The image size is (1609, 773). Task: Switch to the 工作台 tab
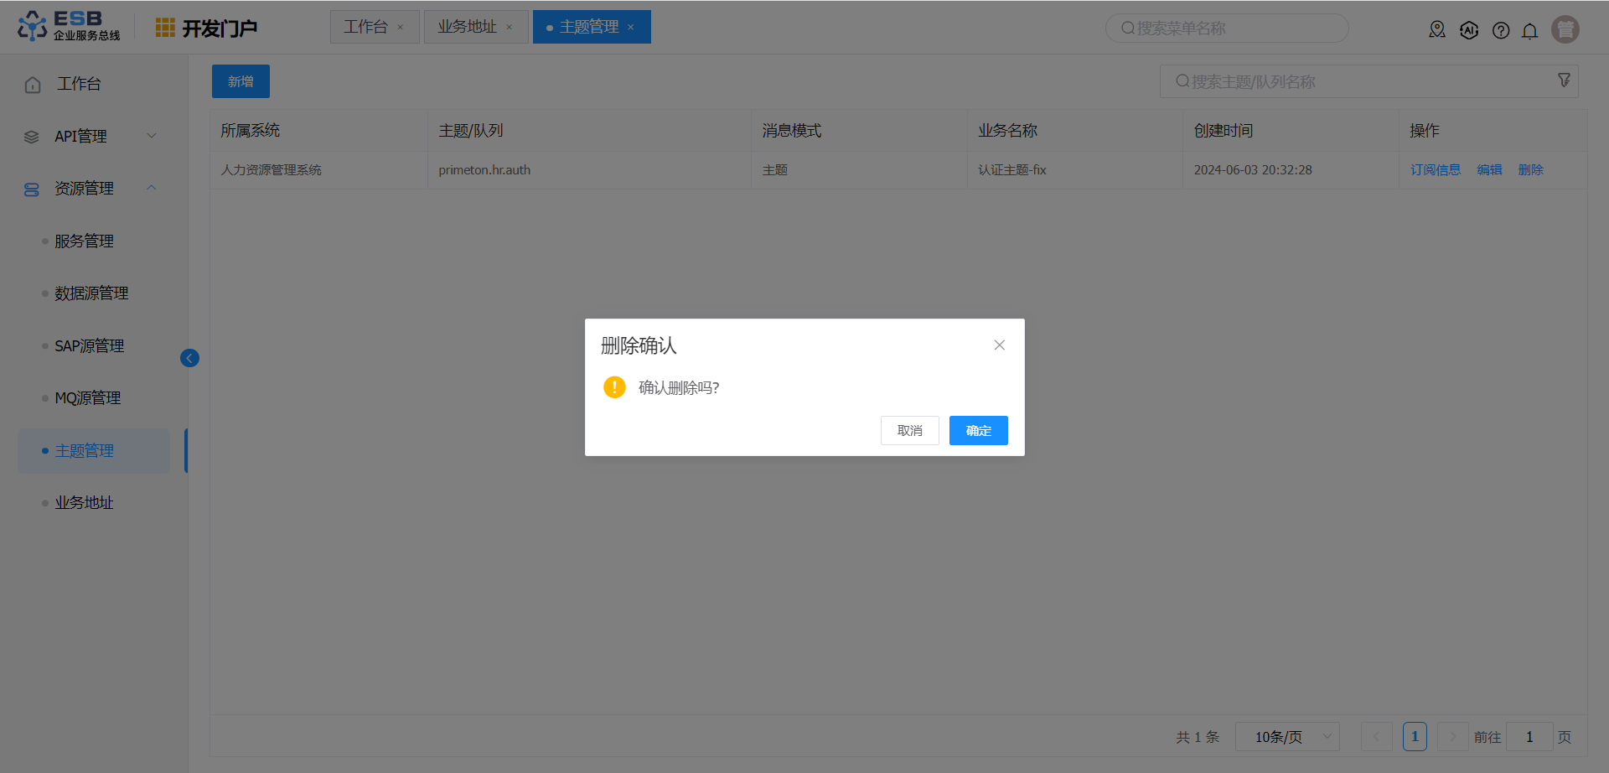pyautogui.click(x=365, y=27)
